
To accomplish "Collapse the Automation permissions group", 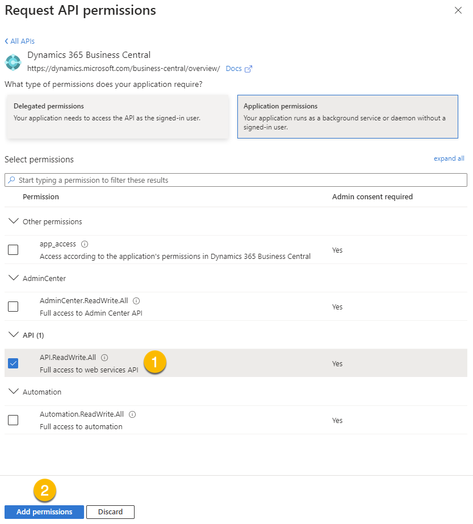I will pos(14,392).
